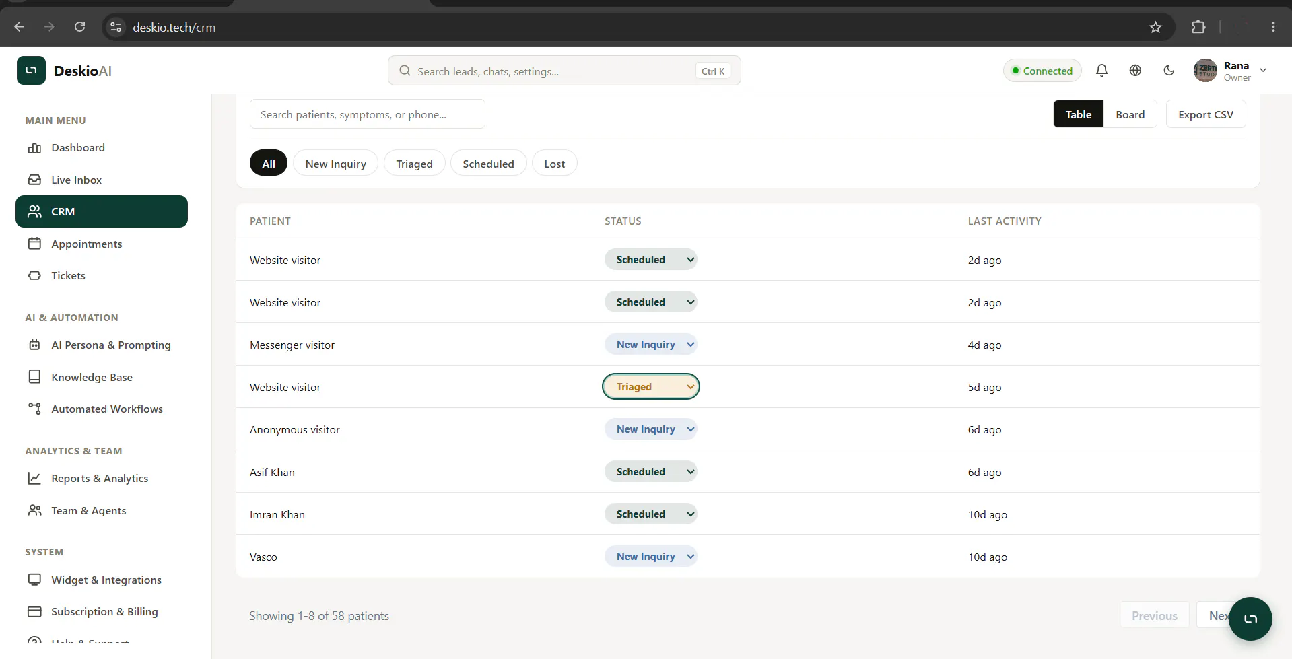Viewport: 1292px width, 659px height.
Task: Open Automated Workflows page
Action: point(102,409)
